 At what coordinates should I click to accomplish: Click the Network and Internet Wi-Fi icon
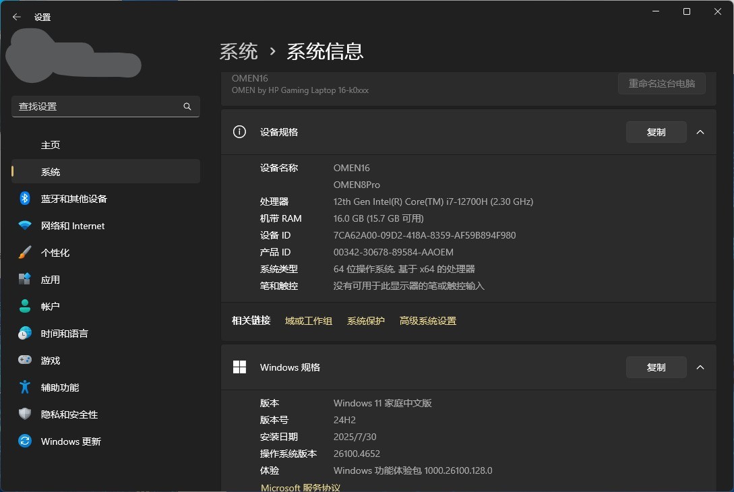(25, 226)
